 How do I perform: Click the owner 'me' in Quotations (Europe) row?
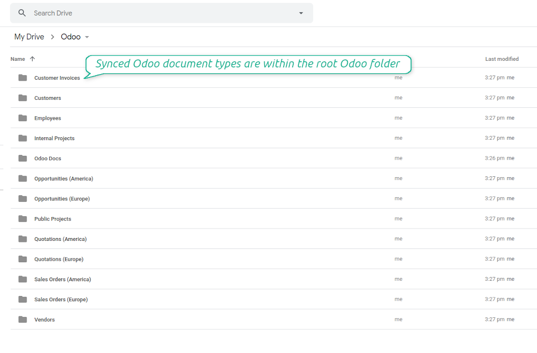tap(398, 259)
